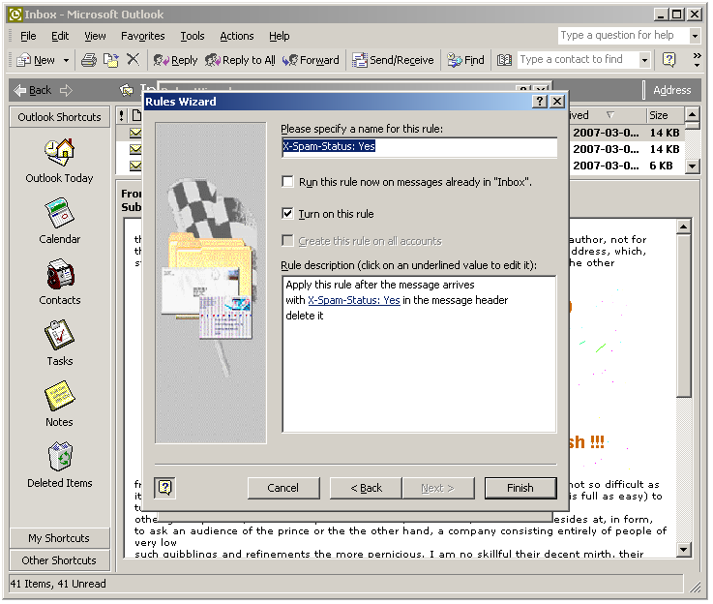Click the Reply to All toolbar button

click(240, 60)
